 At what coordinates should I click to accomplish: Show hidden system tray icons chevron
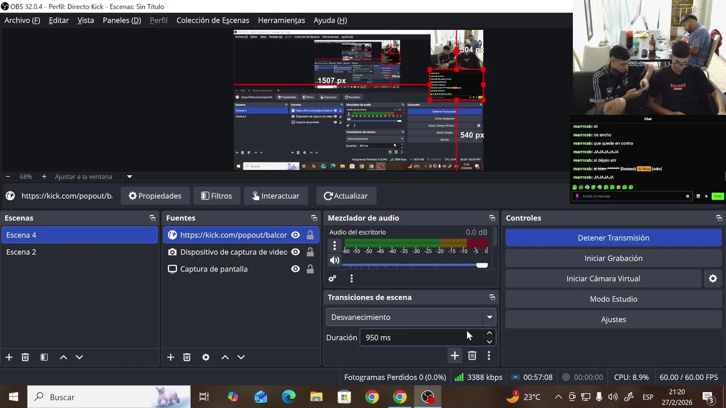click(558, 397)
